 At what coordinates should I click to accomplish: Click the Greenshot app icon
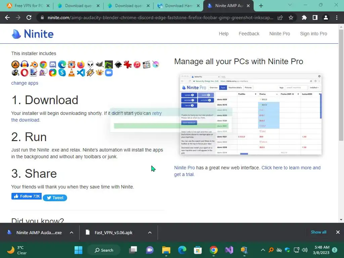point(109,64)
